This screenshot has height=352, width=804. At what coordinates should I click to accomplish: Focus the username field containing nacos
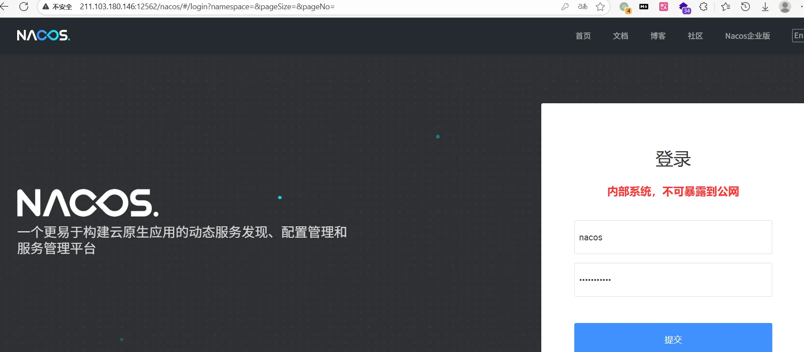click(673, 237)
